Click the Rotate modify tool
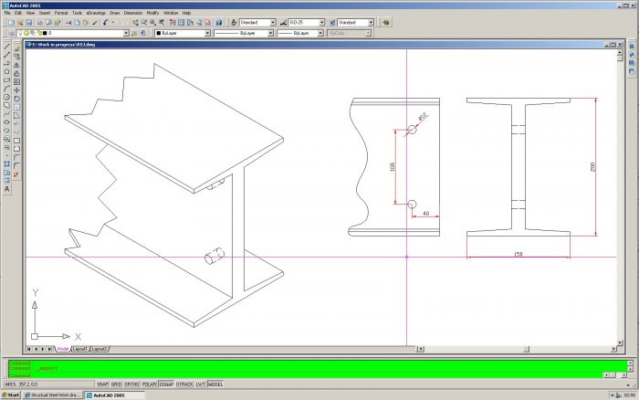The height and width of the screenshot is (400, 639). pos(16,99)
